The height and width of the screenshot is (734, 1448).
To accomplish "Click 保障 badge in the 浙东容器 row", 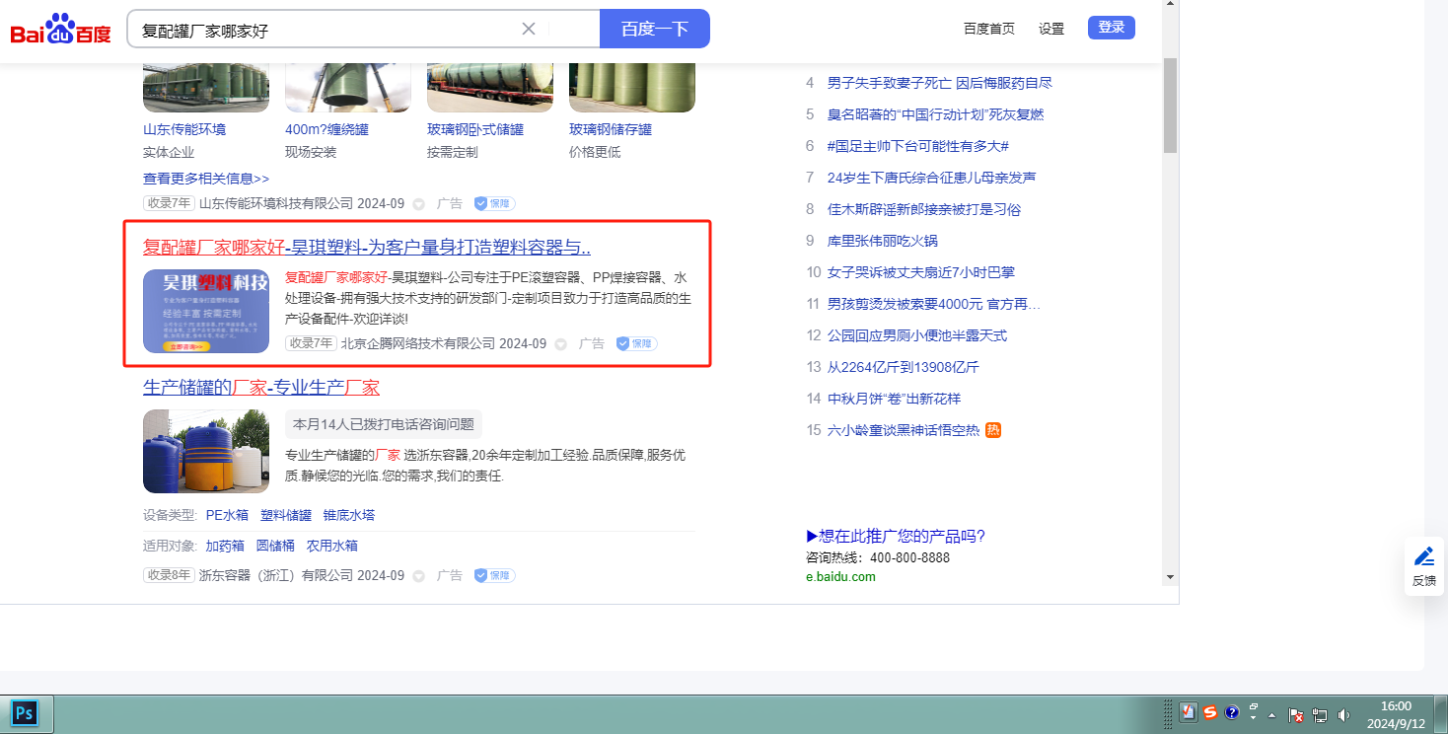I will pos(494,575).
